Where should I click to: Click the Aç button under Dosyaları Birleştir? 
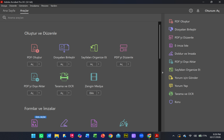click(x=62, y=64)
